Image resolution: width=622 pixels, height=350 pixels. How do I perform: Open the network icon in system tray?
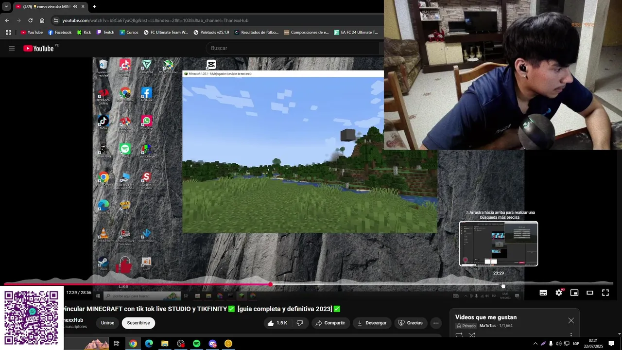click(x=566, y=344)
